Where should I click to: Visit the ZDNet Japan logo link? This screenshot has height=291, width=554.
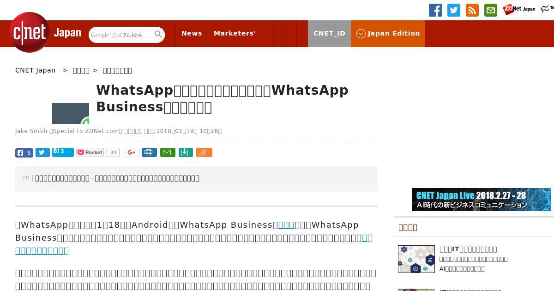coord(519,9)
